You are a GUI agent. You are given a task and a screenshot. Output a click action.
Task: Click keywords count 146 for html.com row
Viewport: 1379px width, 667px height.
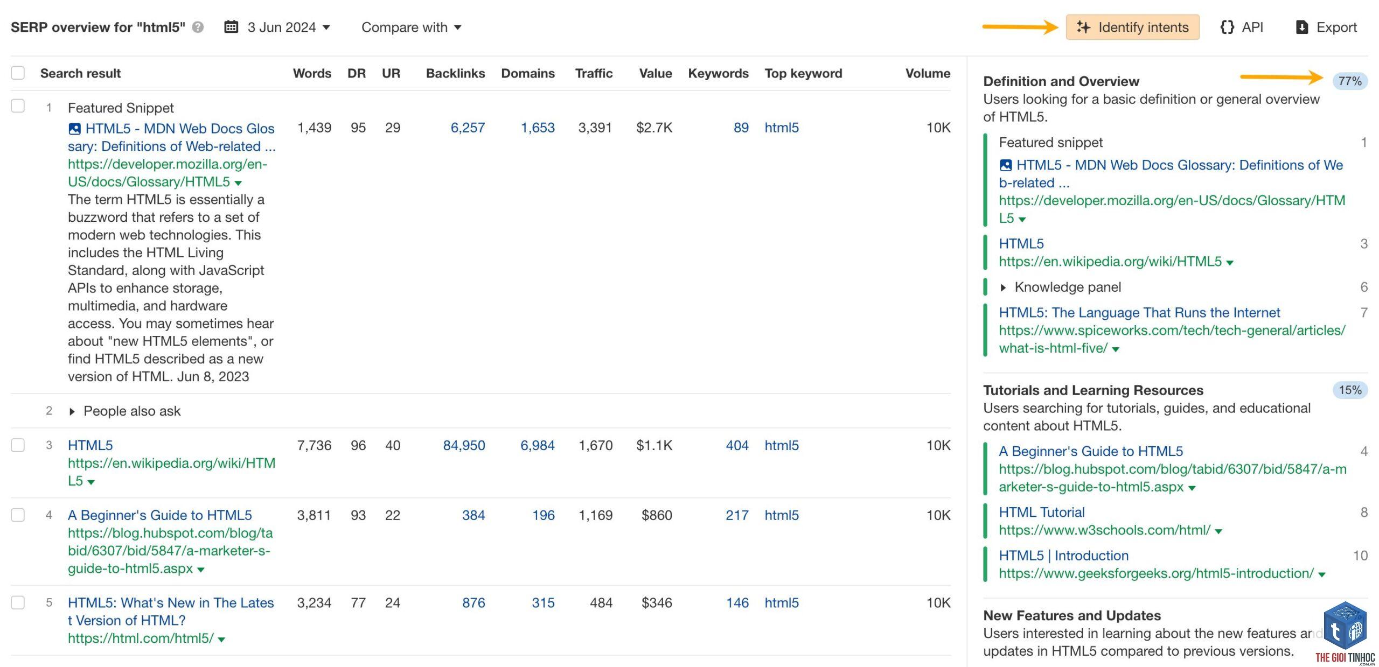[x=737, y=602]
